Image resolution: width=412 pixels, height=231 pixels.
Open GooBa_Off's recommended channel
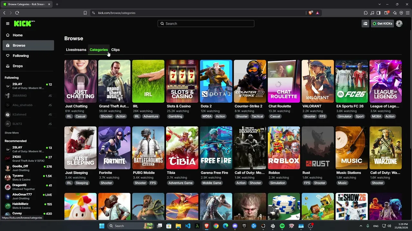pyautogui.click(x=28, y=168)
